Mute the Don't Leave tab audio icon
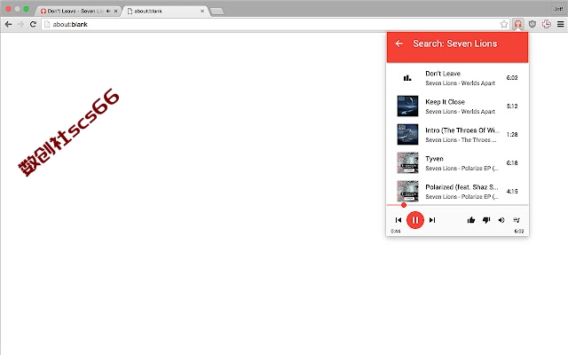568x355 pixels. pyautogui.click(x=108, y=12)
